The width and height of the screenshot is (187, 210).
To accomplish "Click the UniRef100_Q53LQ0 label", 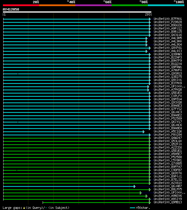I will 168,141.
